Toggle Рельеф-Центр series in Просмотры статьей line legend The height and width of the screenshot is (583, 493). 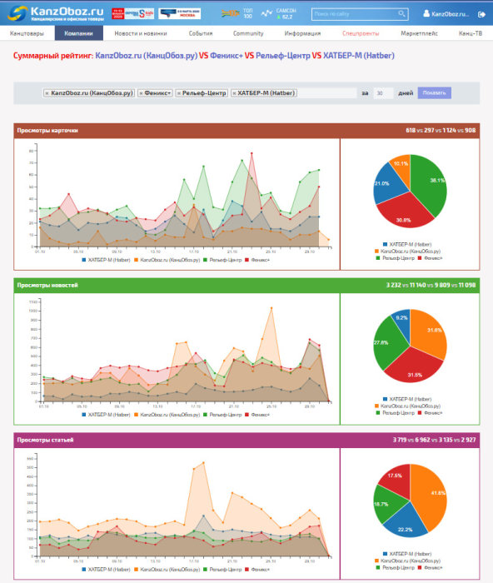(222, 569)
